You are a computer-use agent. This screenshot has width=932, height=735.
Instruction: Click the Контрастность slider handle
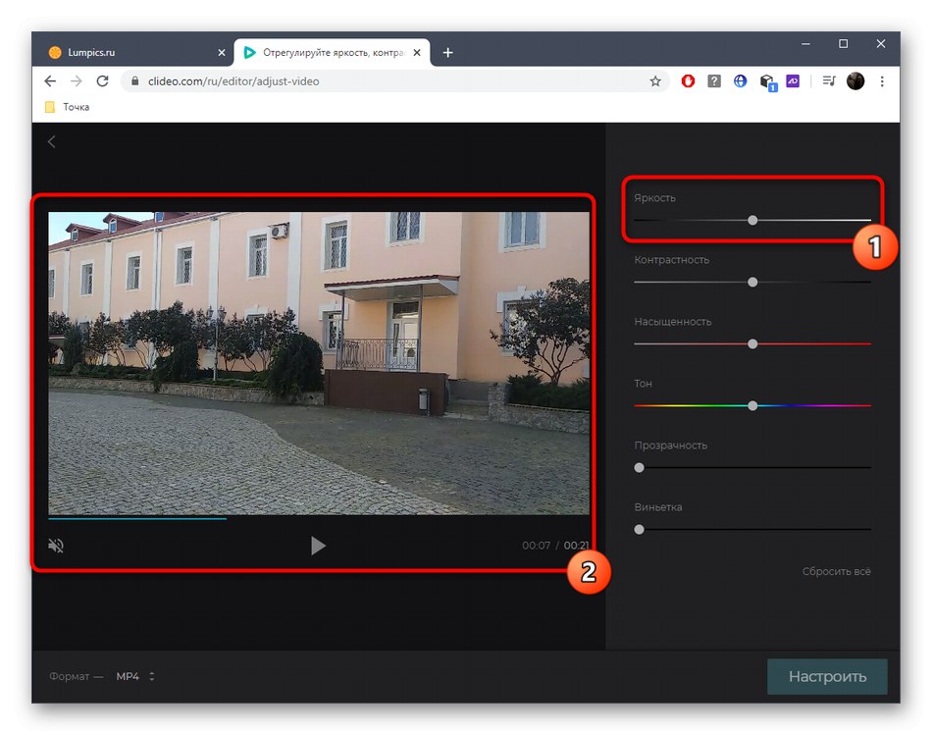(x=752, y=283)
